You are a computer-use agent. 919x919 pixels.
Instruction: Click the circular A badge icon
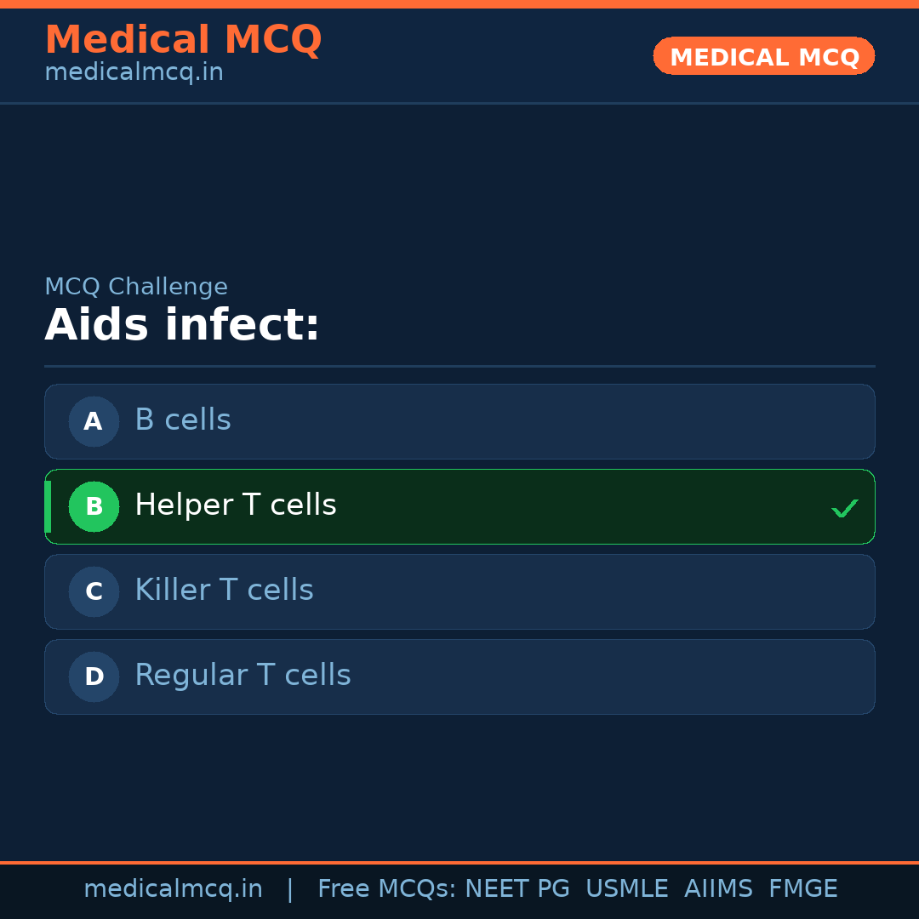94,421
